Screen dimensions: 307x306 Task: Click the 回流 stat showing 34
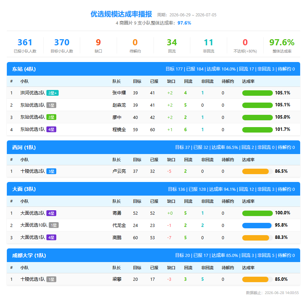[172, 46]
